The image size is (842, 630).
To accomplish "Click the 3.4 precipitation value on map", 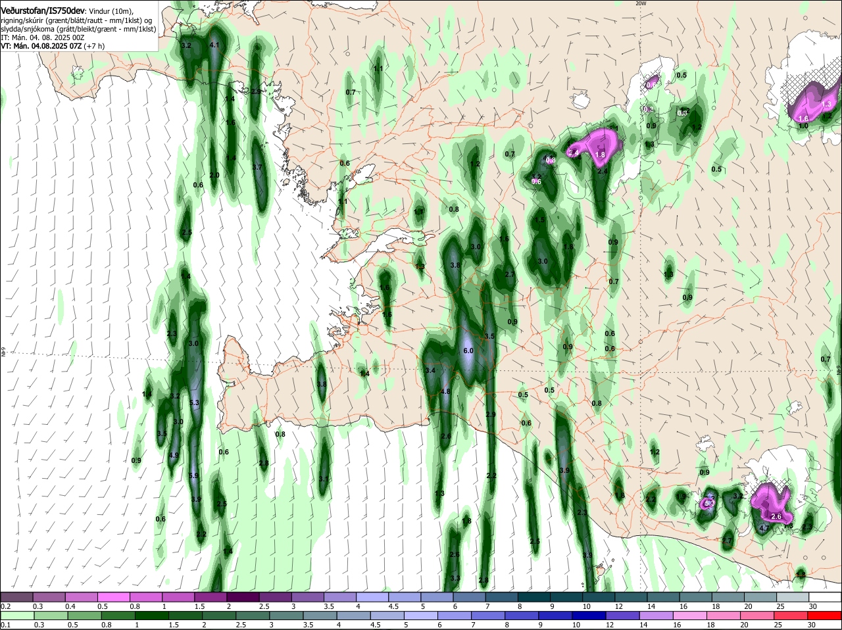I will [431, 371].
